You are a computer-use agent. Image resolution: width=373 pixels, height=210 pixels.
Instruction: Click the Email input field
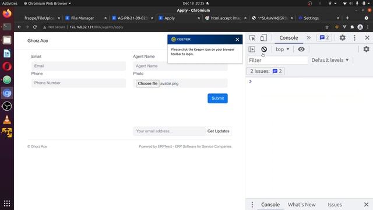pyautogui.click(x=79, y=66)
